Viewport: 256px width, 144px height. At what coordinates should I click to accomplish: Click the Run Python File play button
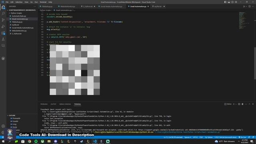coord(244,6)
